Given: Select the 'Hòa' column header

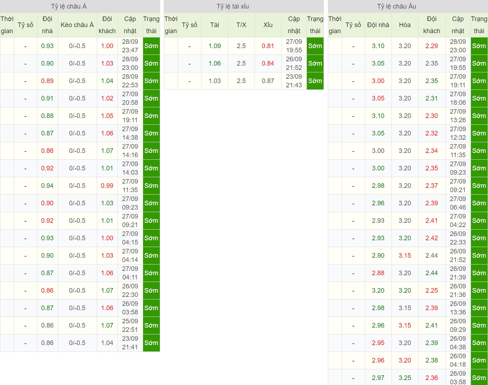Looking at the screenshot, I should (x=405, y=25).
